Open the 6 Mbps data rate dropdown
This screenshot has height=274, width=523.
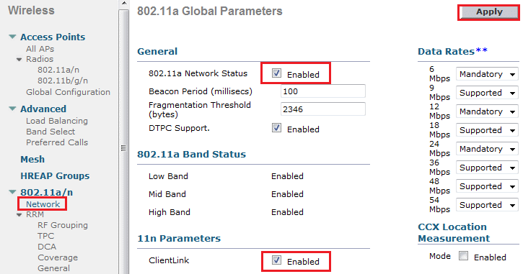[x=487, y=74]
